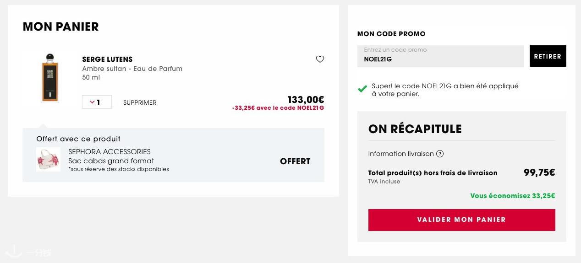
Task: Click VALIDER MON PANIER button
Action: tap(461, 220)
